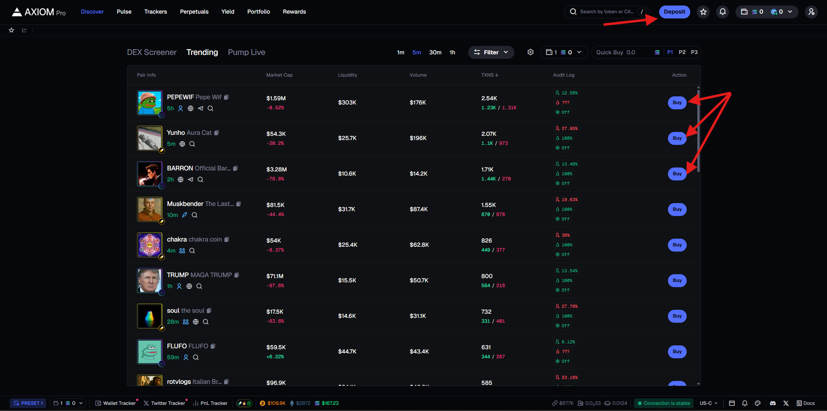Copy PEPEWIF contract address icon
This screenshot has height=411, width=827.
(x=226, y=97)
